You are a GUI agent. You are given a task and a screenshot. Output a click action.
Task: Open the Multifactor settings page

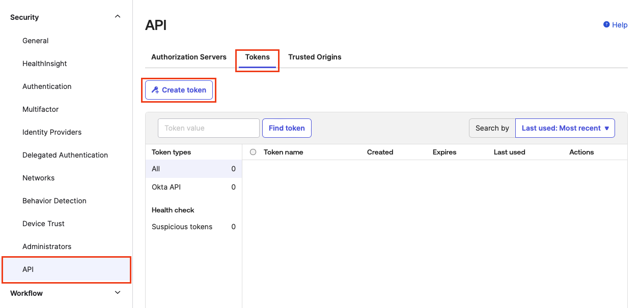[x=41, y=109]
